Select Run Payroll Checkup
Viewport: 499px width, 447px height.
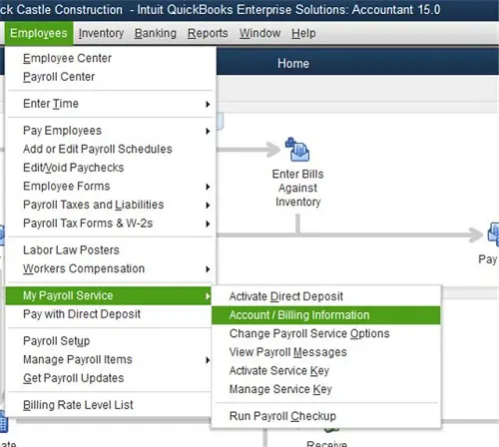pyautogui.click(x=326, y=416)
